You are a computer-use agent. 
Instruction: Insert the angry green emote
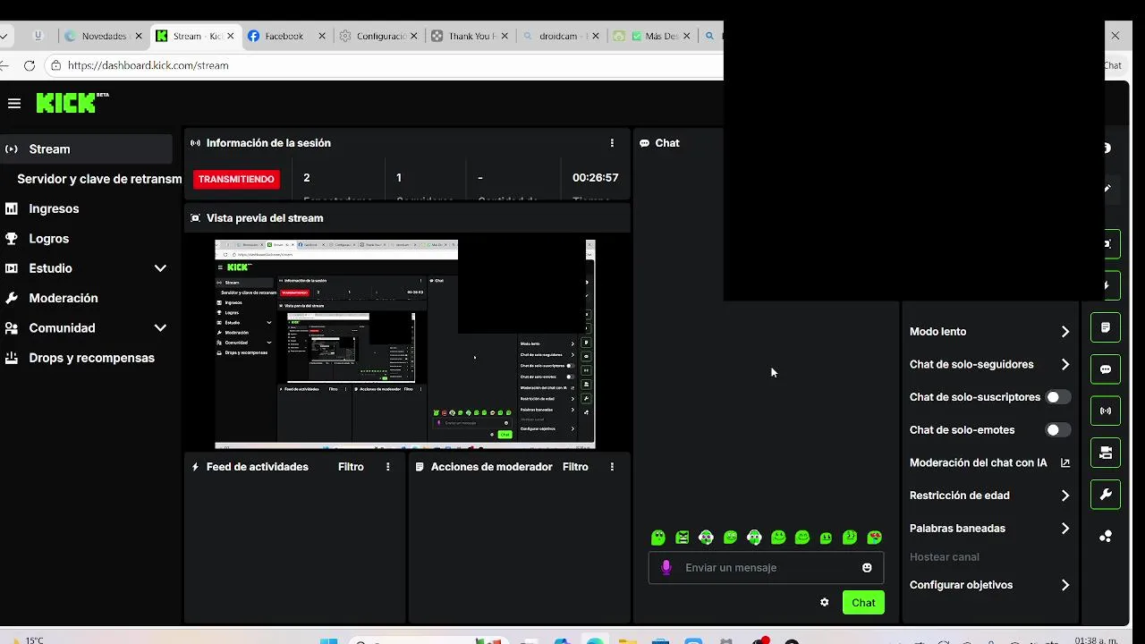coord(683,538)
